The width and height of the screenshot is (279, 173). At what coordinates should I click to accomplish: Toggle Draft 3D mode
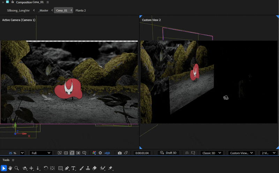(168, 153)
